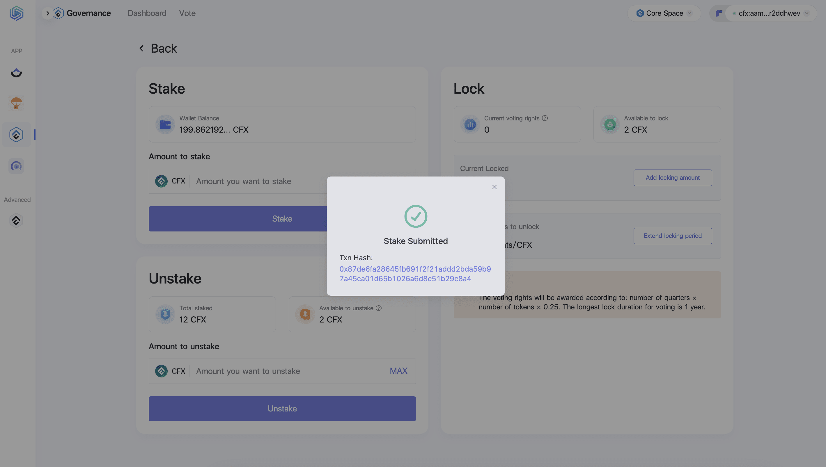The width and height of the screenshot is (826, 467).
Task: Click MAX in the unstake field
Action: click(x=398, y=371)
